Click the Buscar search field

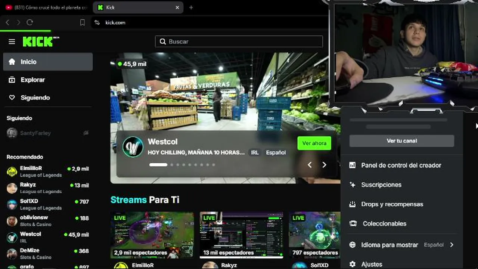[x=239, y=41]
